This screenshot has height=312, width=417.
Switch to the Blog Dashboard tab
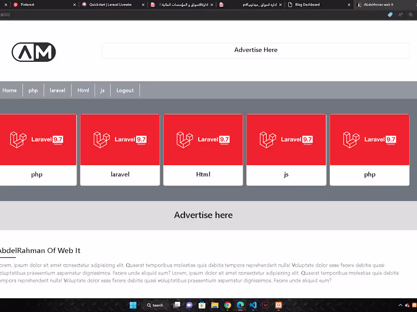[x=319, y=5]
